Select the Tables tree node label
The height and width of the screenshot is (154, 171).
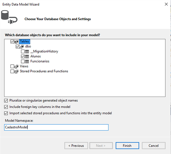click(24, 41)
